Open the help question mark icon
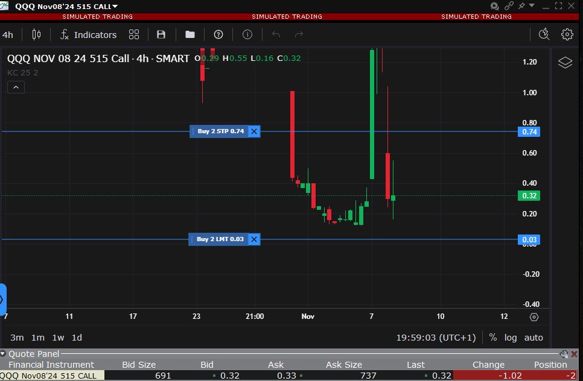 218,34
